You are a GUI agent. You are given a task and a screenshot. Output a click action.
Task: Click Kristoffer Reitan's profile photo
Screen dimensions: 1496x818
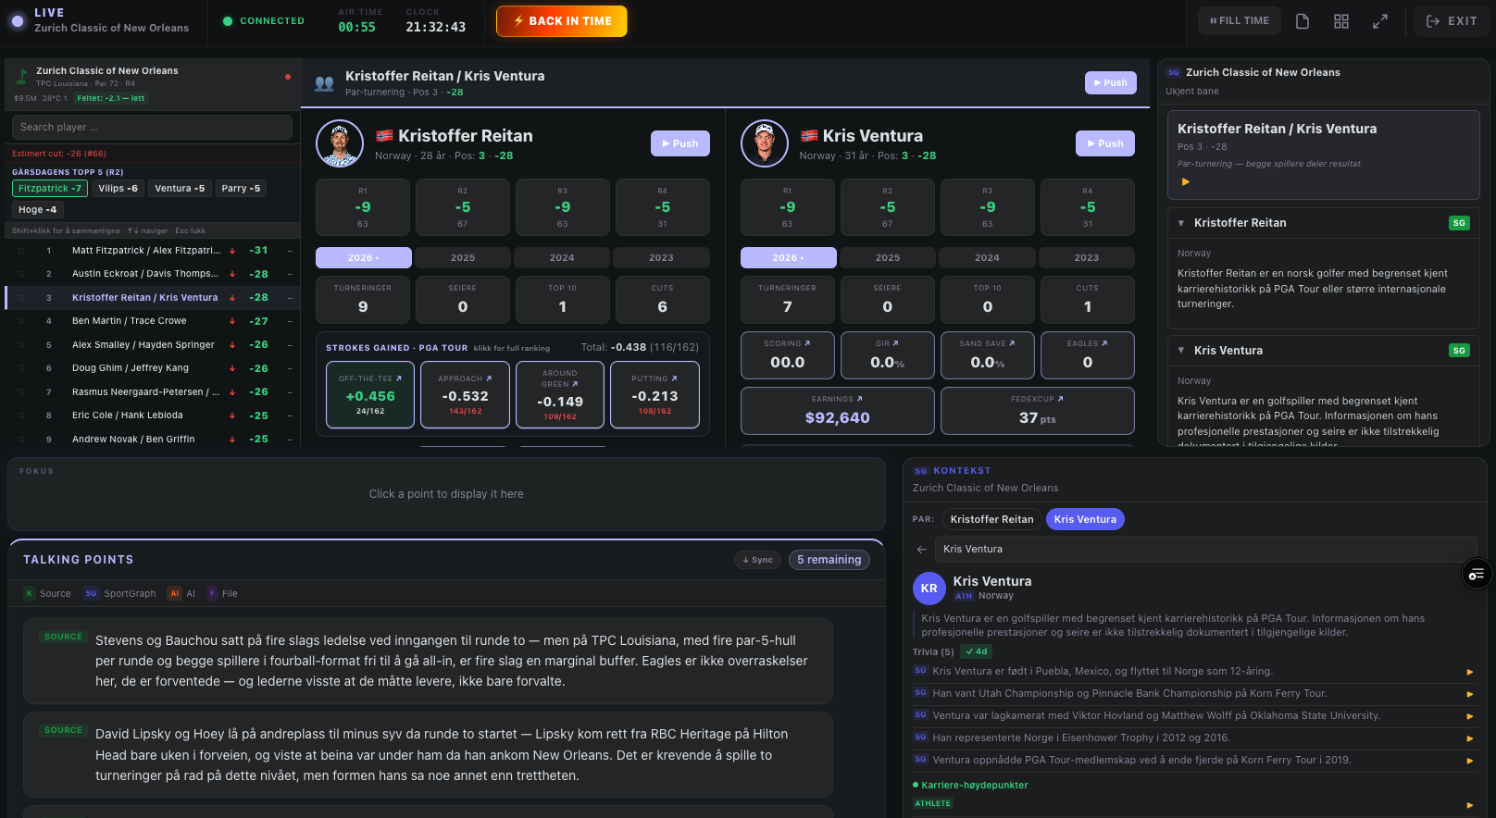click(340, 143)
